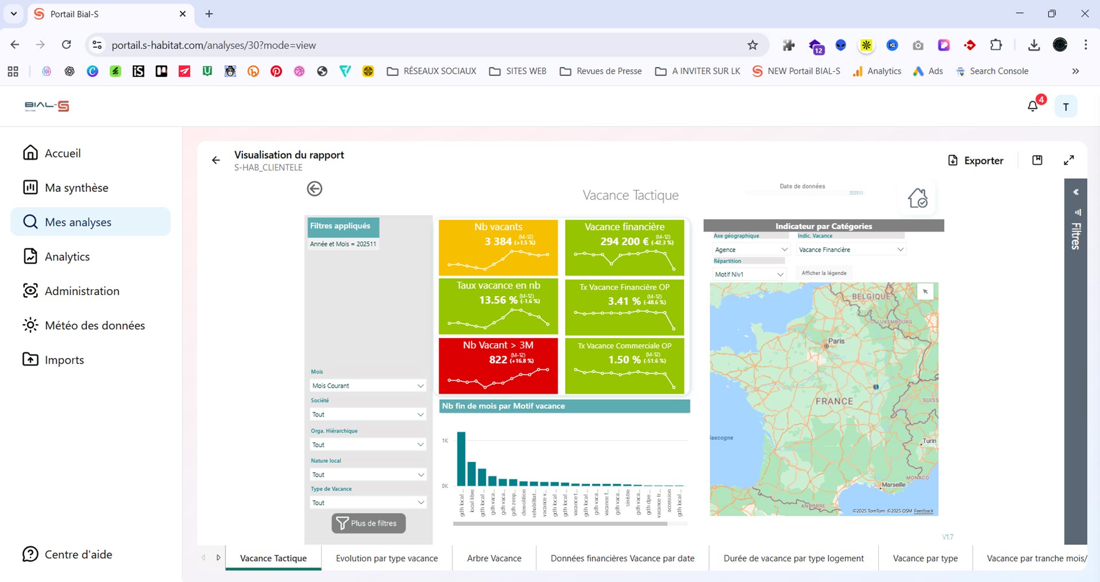Open the Indic. Vacance dropdown
This screenshot has width=1100, height=582.
(851, 250)
